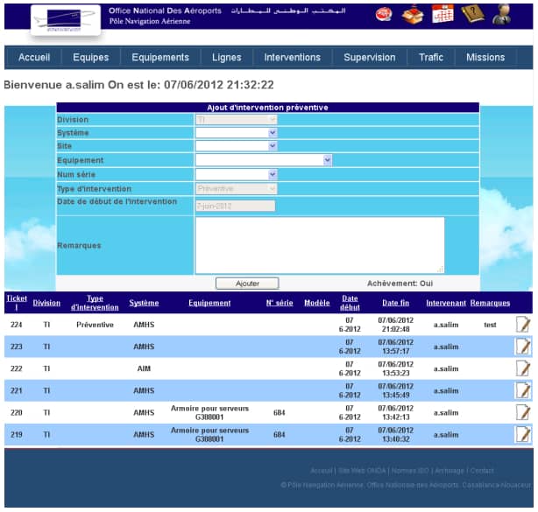Open the Equipements menu

tap(160, 57)
